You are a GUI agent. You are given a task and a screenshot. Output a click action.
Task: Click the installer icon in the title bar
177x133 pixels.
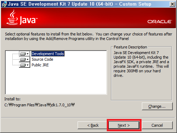[x=5, y=4]
